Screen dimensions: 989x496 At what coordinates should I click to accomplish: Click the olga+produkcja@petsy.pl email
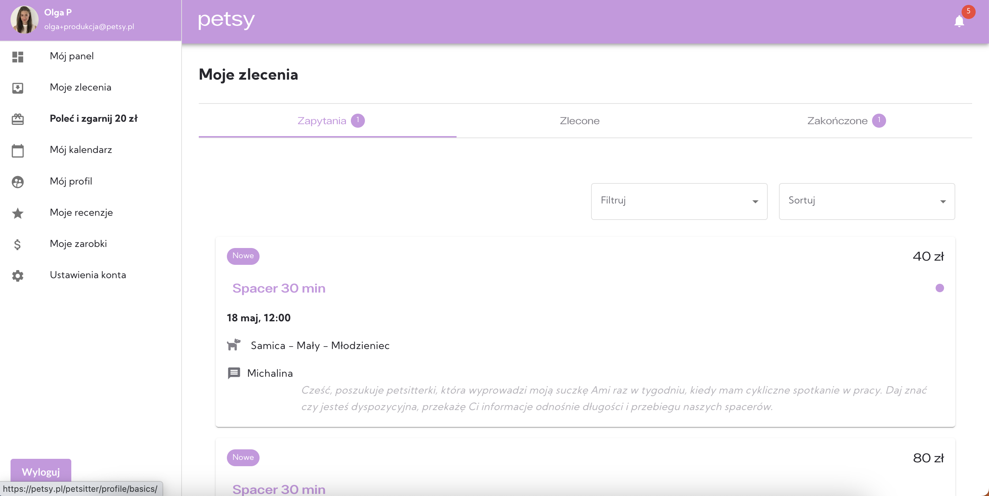[x=89, y=26]
